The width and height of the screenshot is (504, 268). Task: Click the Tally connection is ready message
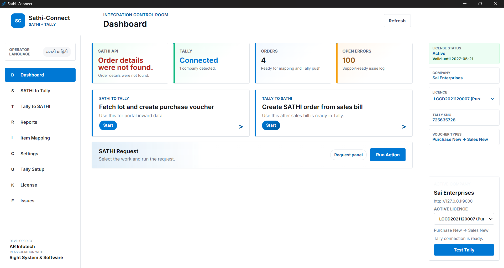[458, 239]
